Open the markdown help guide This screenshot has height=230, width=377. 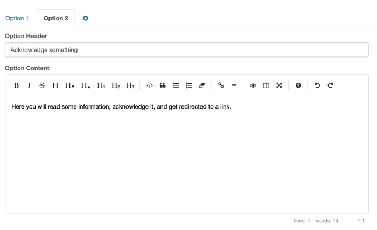298,85
